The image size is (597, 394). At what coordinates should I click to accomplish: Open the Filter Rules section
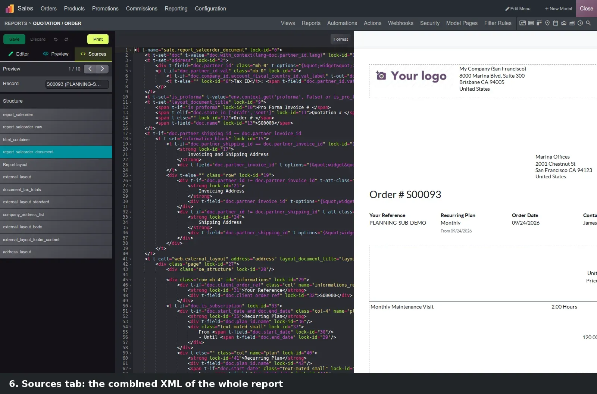pos(498,23)
